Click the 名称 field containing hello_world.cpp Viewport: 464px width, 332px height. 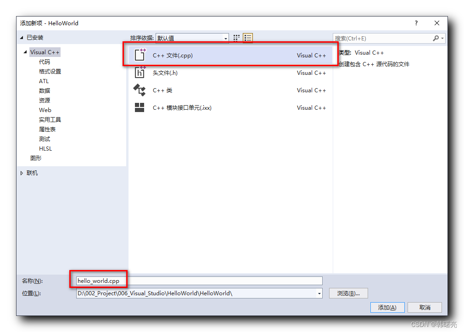199,281
